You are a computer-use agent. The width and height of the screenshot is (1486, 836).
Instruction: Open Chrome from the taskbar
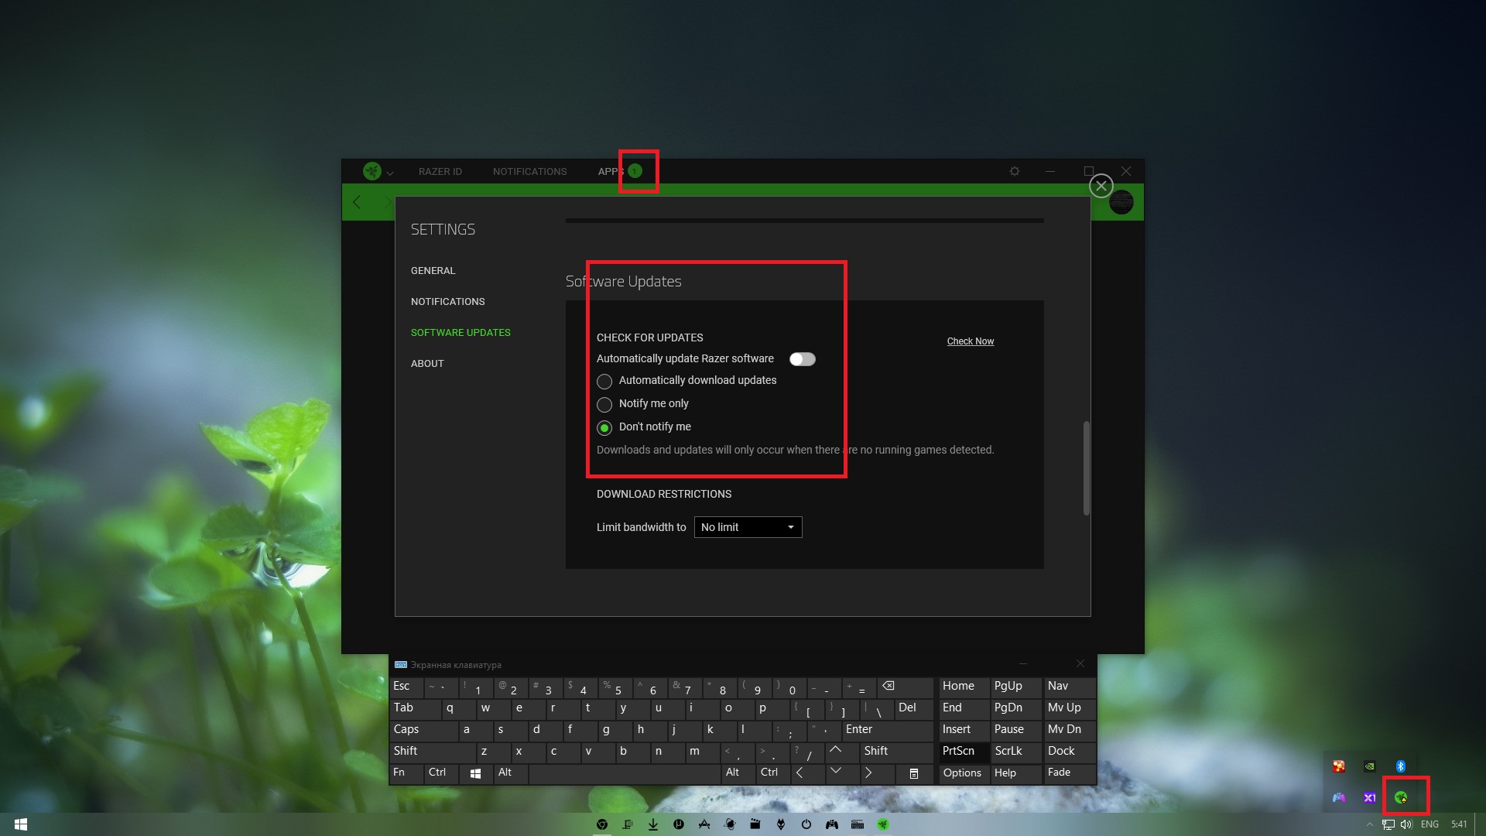602,824
